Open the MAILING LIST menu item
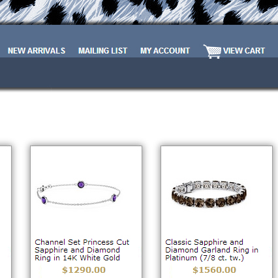The height and width of the screenshot is (278, 278). 102,51
